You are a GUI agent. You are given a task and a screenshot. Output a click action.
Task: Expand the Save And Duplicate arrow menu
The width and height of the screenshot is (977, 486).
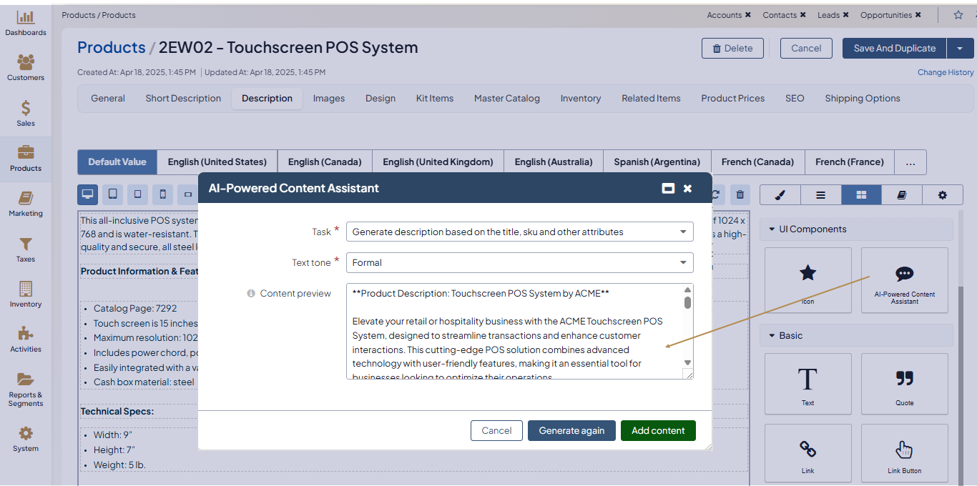pos(959,48)
